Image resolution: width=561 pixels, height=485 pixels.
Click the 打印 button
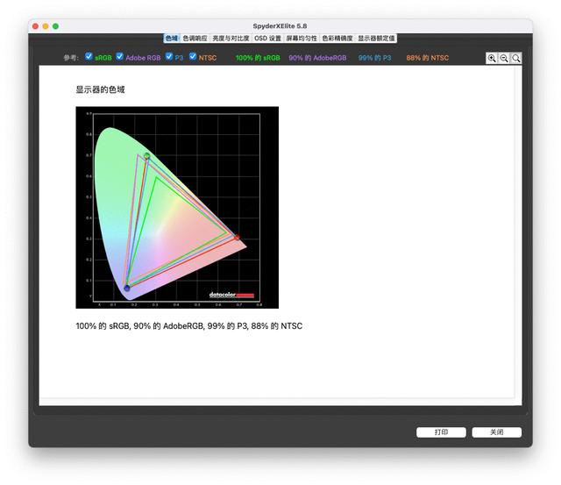(442, 432)
